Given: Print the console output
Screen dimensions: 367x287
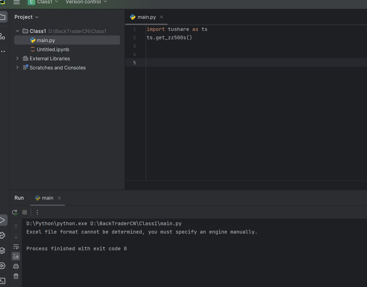Looking at the screenshot, I should (x=16, y=266).
